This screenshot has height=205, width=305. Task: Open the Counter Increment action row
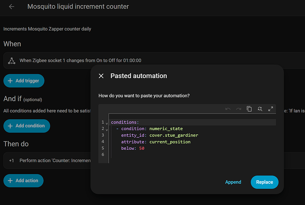[x=47, y=160]
